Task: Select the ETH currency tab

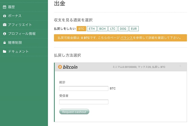Action: point(92,29)
